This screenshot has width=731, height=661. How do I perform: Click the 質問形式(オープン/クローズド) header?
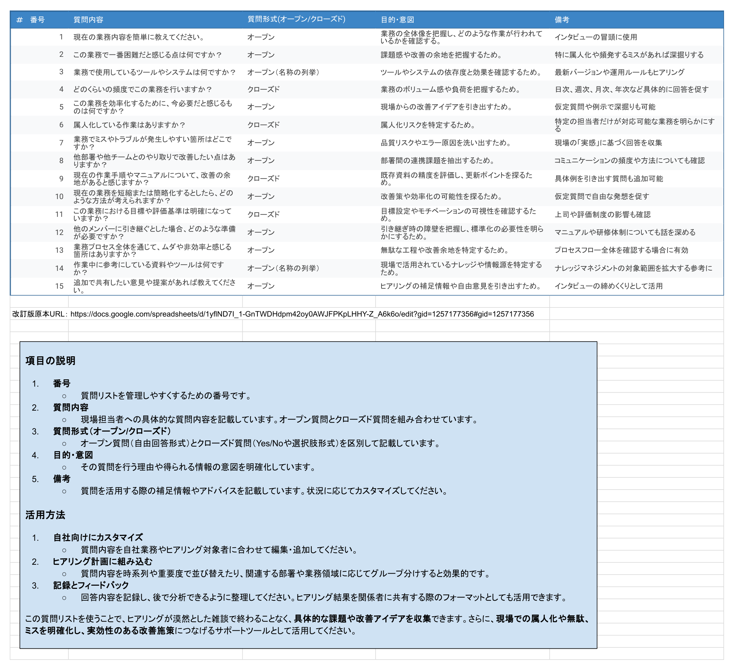coord(309,20)
